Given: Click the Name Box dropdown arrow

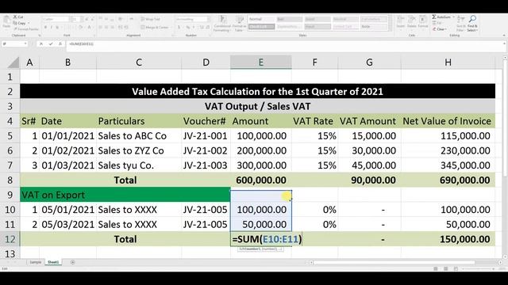Looking at the screenshot, I should (25, 44).
